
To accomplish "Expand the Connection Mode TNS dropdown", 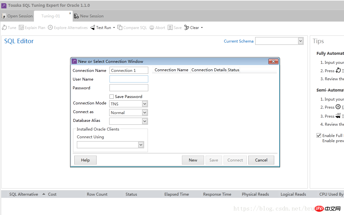I will click(x=145, y=104).
